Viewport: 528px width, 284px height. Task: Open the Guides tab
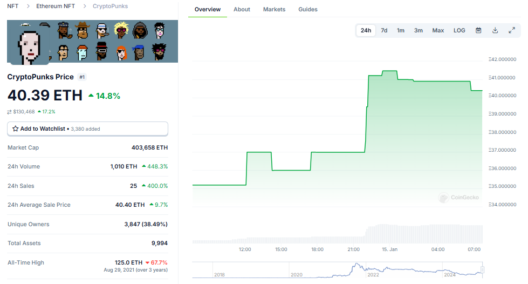pyautogui.click(x=308, y=9)
